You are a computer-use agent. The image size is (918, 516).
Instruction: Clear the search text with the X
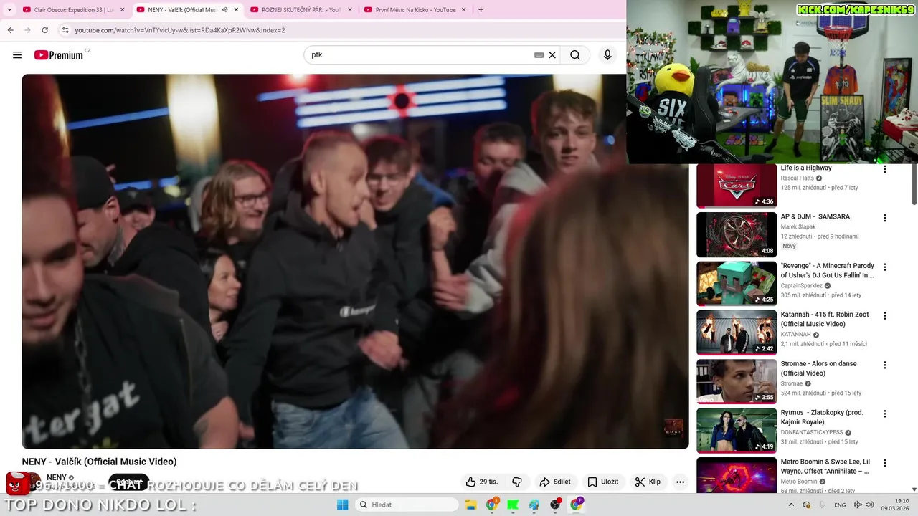(552, 55)
